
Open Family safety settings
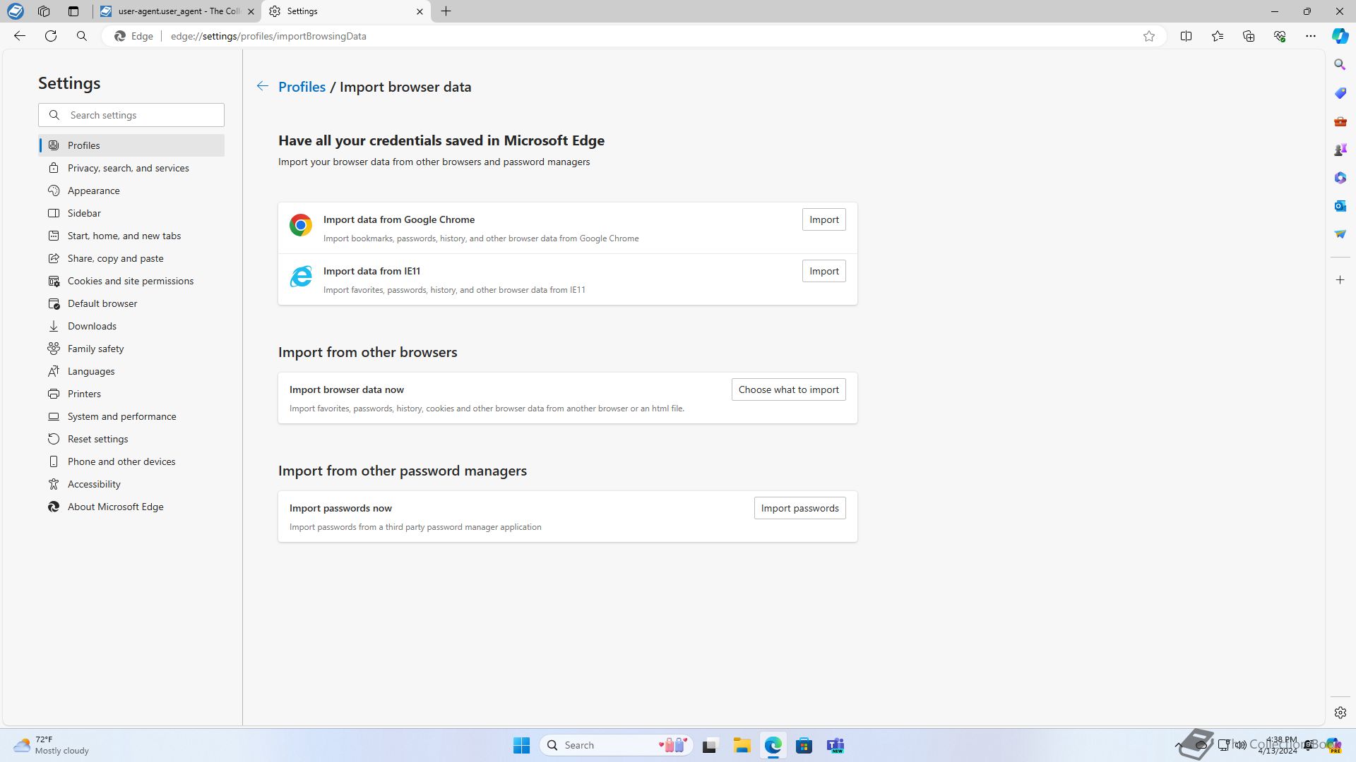point(131,349)
